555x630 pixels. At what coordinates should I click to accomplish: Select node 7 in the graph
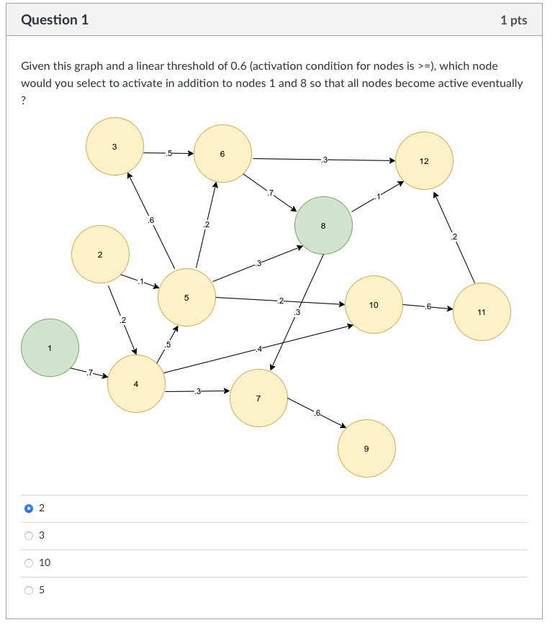[258, 399]
